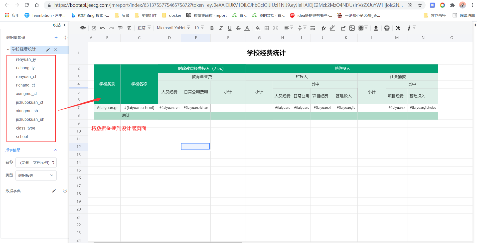This screenshot has width=477, height=243.
Task: Reload the browser page
Action: [27, 5]
